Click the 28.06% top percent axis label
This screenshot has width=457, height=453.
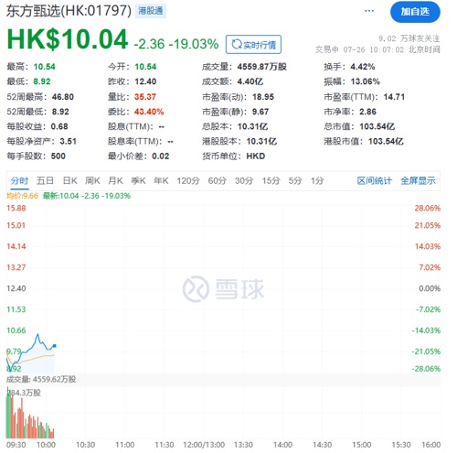point(428,209)
